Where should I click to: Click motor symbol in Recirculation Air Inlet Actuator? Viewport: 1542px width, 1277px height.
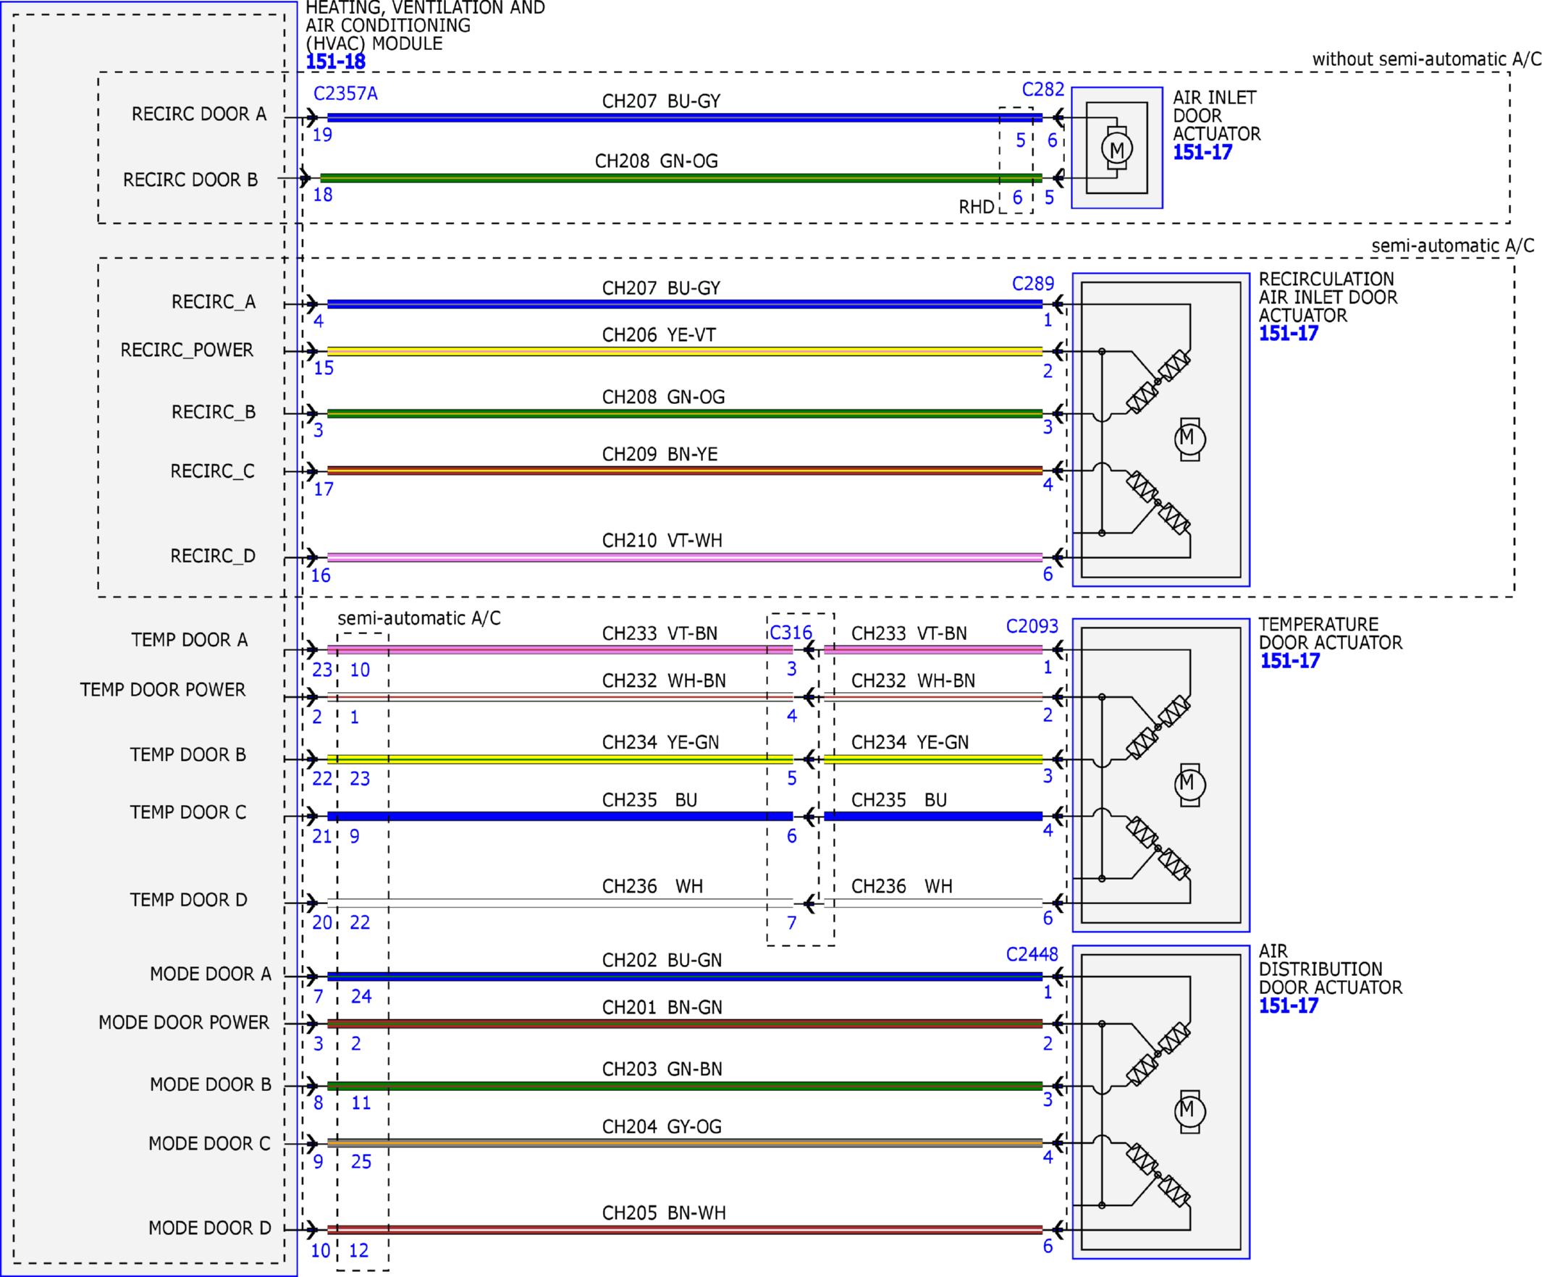[1189, 439]
